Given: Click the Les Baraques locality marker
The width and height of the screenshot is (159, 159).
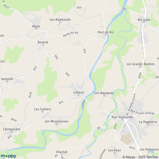Looking at the screenshot, I should 104,95.
